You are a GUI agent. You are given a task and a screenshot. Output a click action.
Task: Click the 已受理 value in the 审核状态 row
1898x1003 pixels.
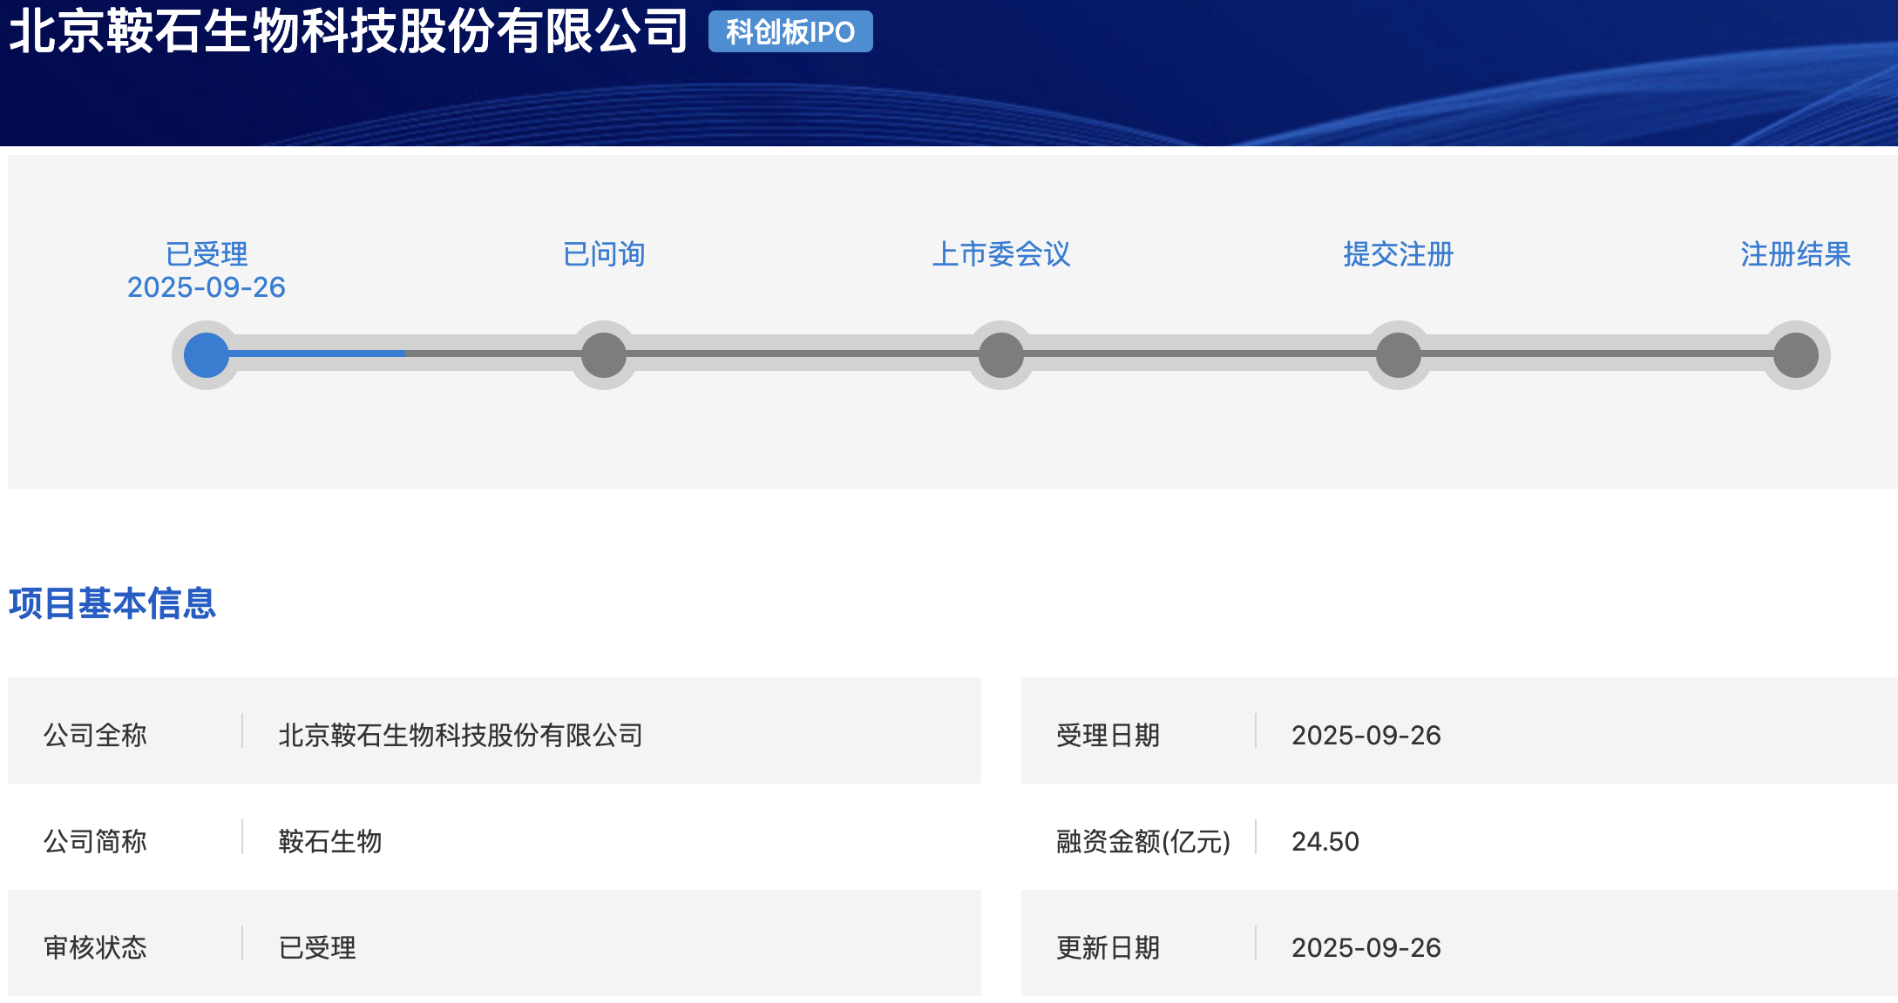[317, 947]
